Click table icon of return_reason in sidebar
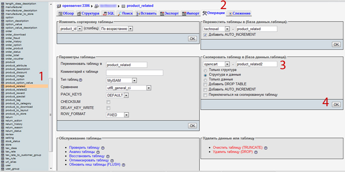Viewport: 345px width, 172px height. click(x=3, y=127)
